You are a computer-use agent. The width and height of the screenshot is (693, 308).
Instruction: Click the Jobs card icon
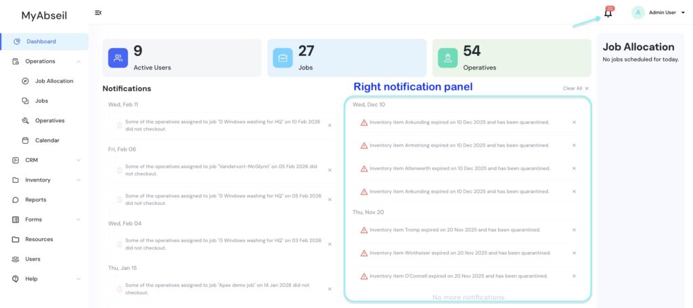(283, 58)
